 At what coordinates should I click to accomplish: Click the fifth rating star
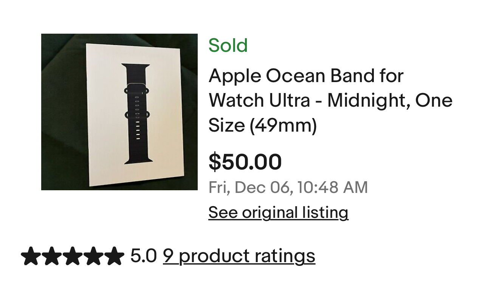click(x=114, y=256)
